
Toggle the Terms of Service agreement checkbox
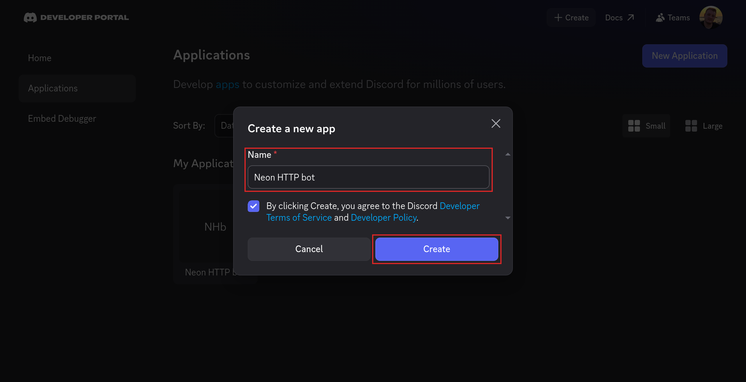tap(254, 206)
